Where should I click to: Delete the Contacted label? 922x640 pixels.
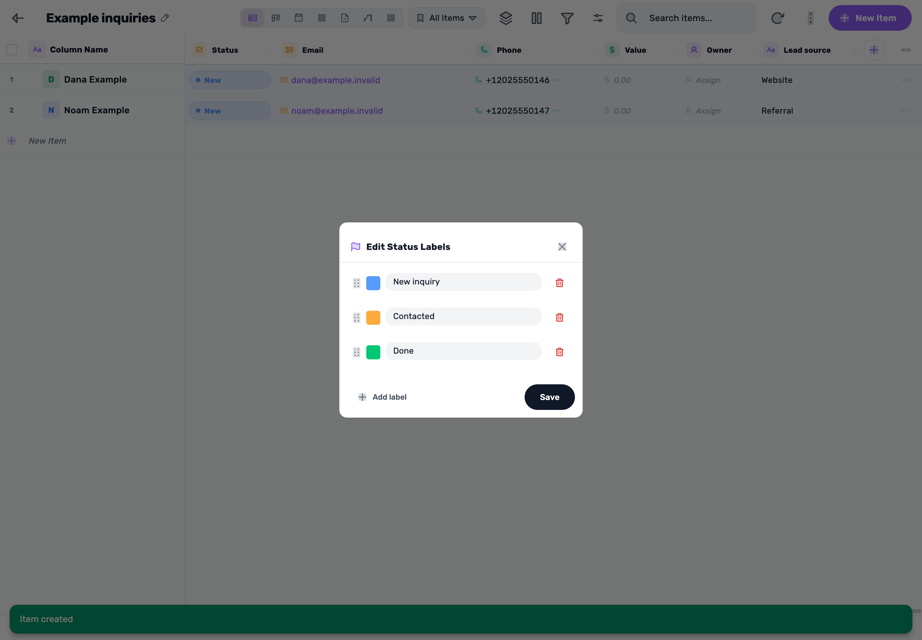coord(559,317)
